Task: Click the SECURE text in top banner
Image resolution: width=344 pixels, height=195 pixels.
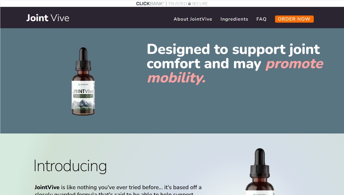Action: [x=200, y=4]
